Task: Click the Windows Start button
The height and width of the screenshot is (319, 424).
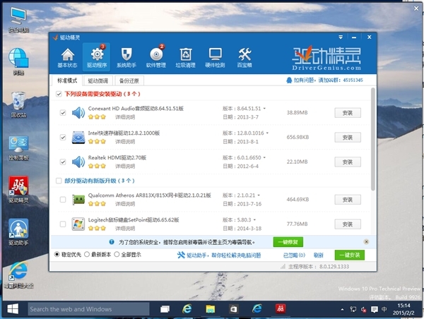Action: coord(13,308)
